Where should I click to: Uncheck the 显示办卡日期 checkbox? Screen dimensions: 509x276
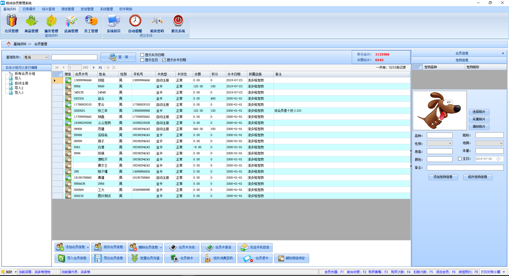164,60
